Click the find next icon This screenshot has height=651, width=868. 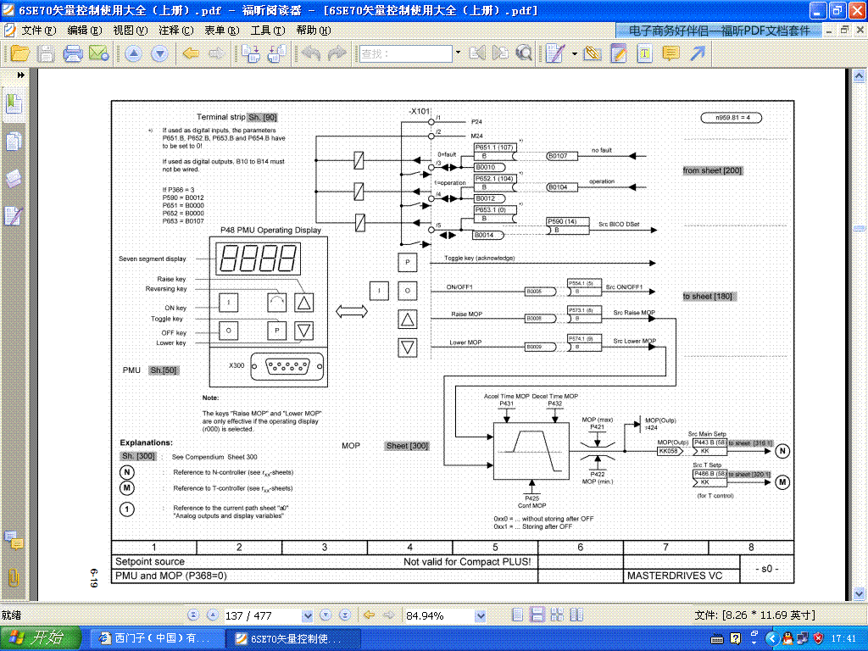click(x=500, y=53)
